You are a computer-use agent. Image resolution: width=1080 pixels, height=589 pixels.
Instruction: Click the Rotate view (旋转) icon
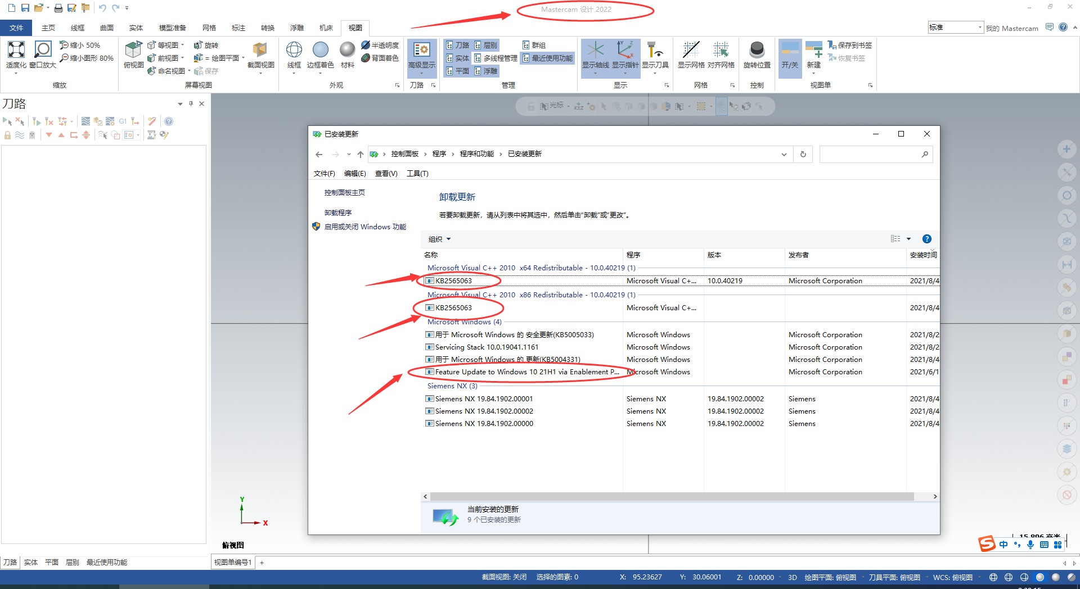tap(198, 45)
